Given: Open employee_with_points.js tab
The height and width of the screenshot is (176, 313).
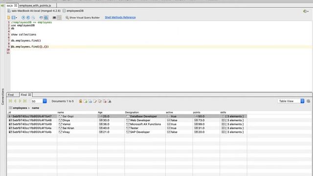Looking at the screenshot, I should 35,5.
